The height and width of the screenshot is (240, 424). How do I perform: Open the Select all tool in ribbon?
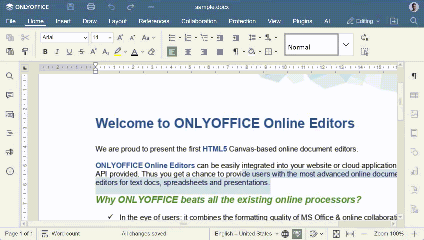[364, 52]
